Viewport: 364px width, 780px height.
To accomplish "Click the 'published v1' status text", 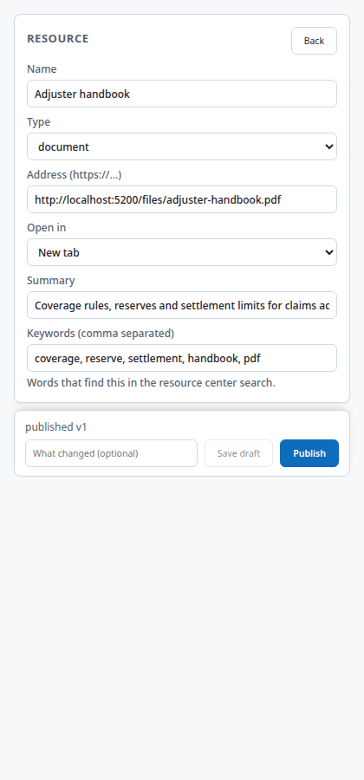I will coord(56,426).
